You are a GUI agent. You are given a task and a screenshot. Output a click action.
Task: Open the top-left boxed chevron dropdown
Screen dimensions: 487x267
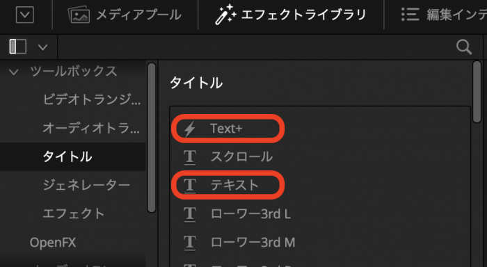24,15
